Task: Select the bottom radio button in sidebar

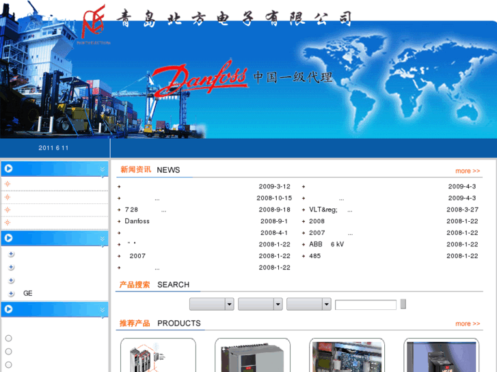Action: (x=9, y=364)
